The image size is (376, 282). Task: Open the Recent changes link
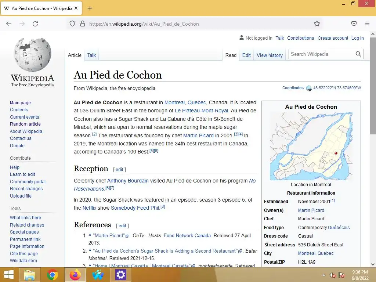click(x=26, y=189)
